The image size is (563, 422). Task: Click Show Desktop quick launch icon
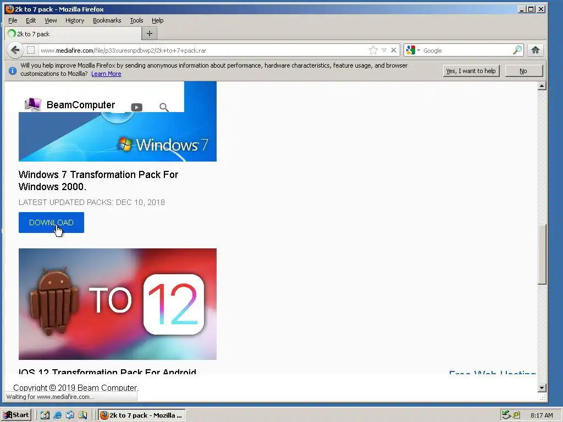click(45, 415)
